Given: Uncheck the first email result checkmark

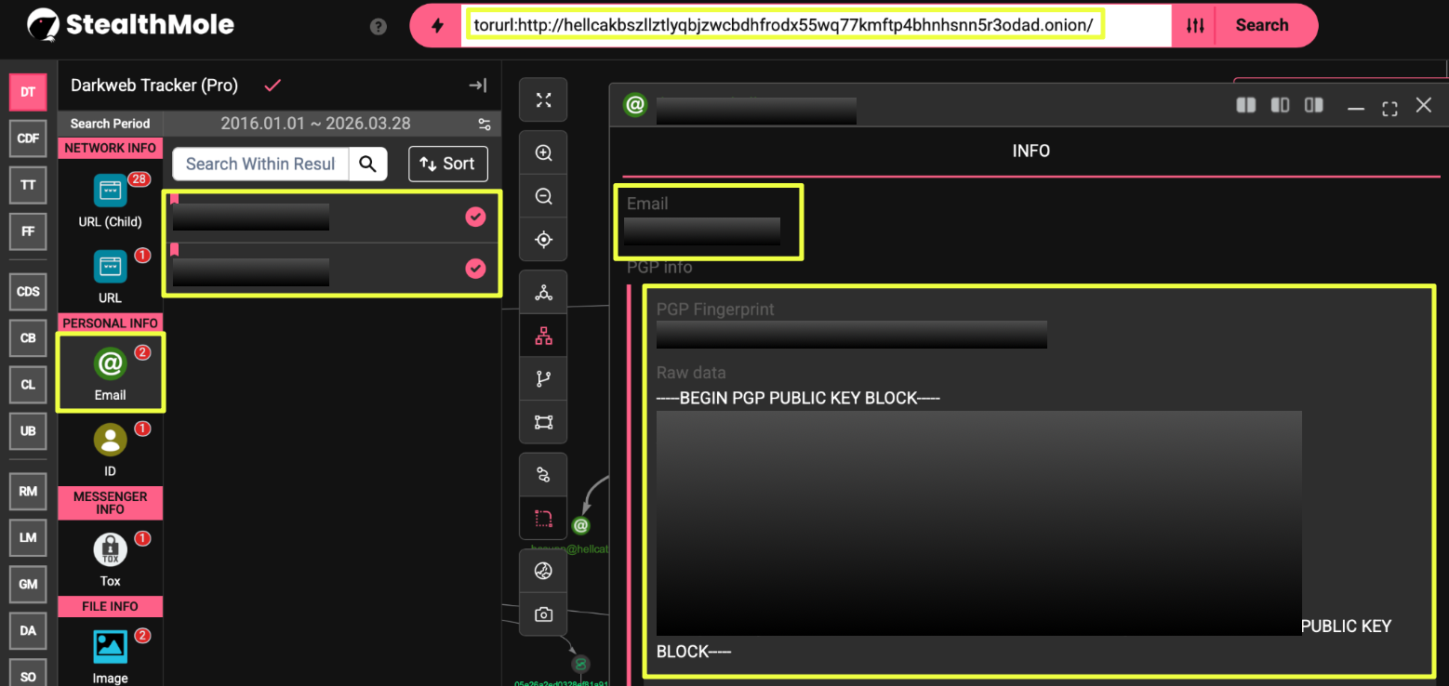Looking at the screenshot, I should click(475, 218).
